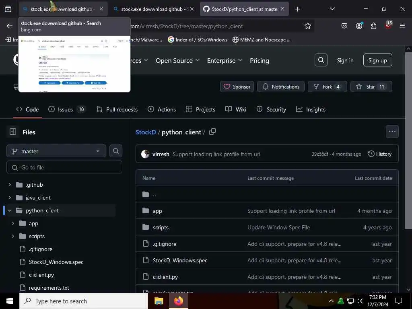
Task: Open the Actions tab
Action: 162,109
